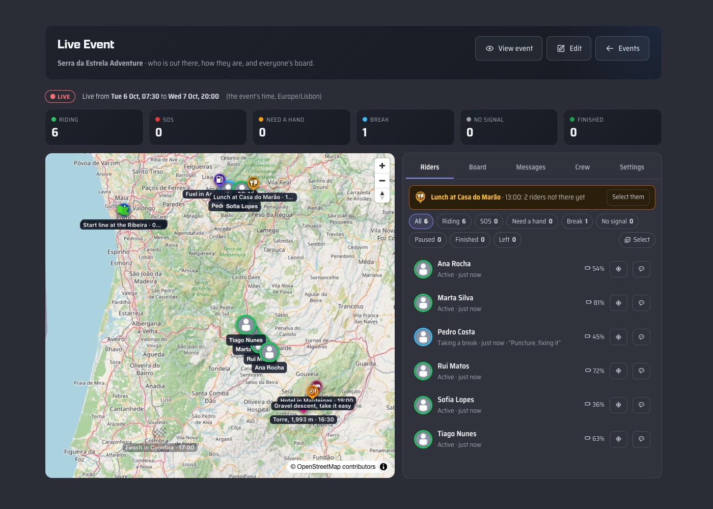713x509 pixels.
Task: Filter riders by Need a hand
Action: point(532,221)
